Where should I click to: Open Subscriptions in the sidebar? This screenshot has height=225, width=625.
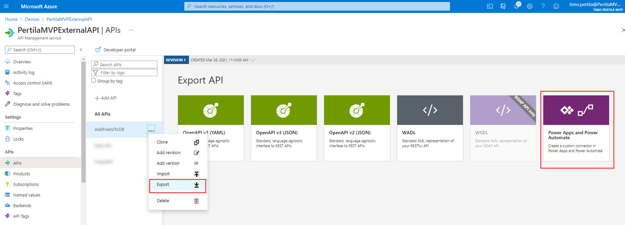coord(26,185)
